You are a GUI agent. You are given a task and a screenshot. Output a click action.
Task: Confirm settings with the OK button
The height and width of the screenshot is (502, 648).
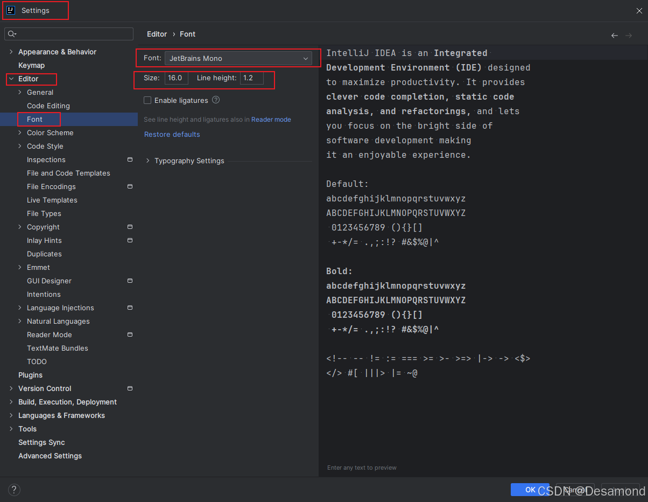530,490
